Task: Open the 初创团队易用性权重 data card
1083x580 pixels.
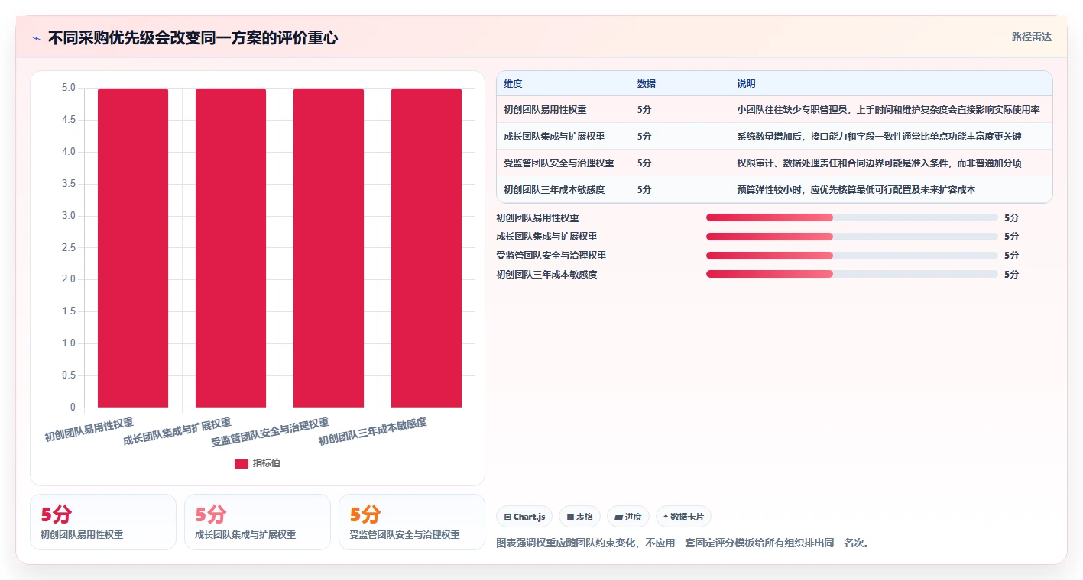Action: click(x=103, y=522)
